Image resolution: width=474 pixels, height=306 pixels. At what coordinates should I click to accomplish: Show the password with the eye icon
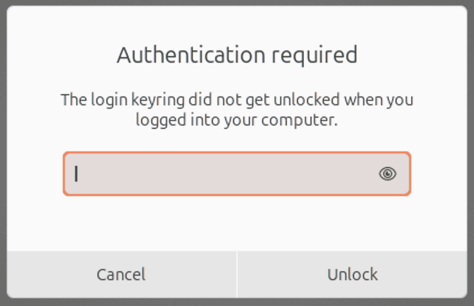[387, 174]
